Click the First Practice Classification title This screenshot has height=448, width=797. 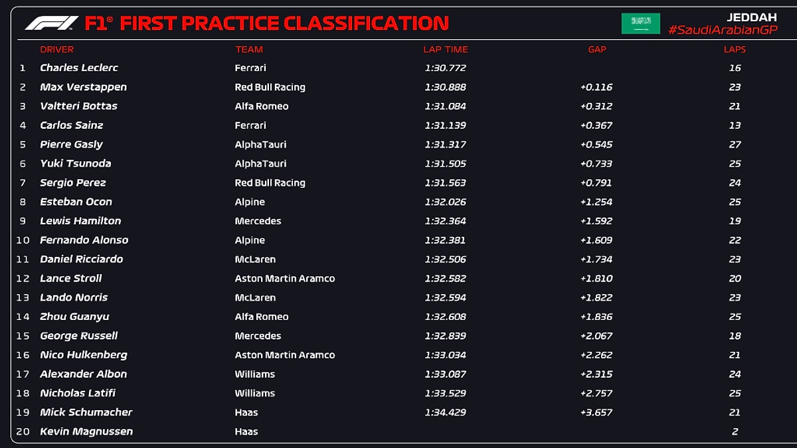266,24
